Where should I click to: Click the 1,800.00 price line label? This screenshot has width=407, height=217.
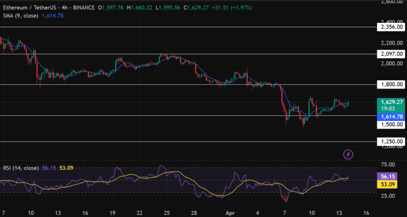point(391,84)
